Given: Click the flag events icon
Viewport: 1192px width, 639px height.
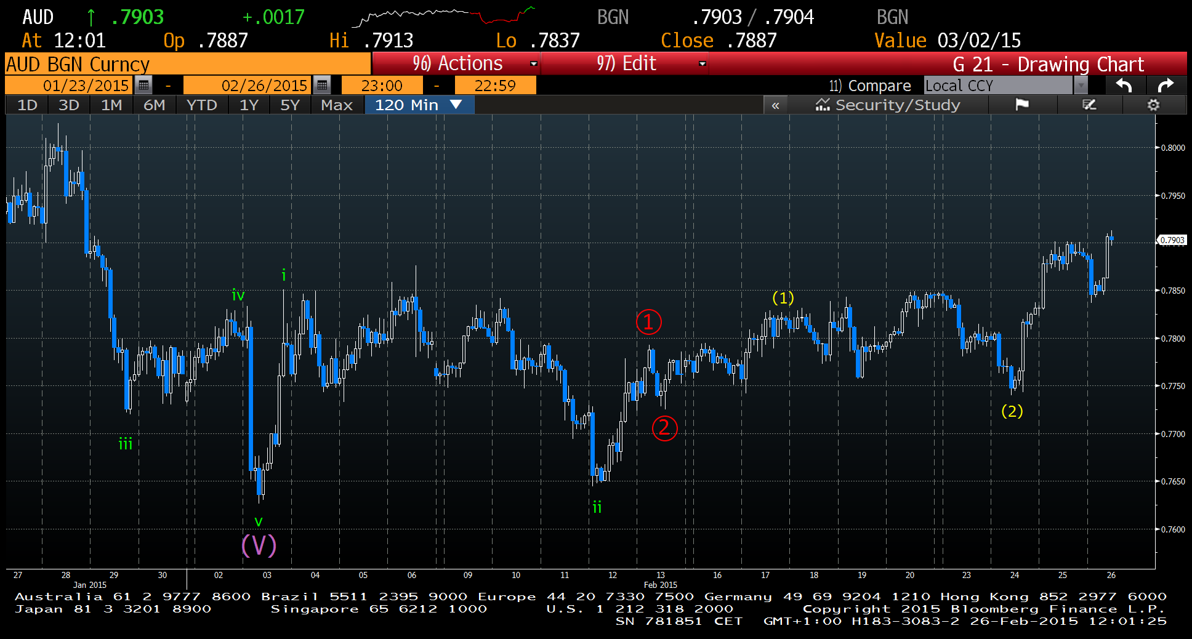Looking at the screenshot, I should (x=1022, y=105).
